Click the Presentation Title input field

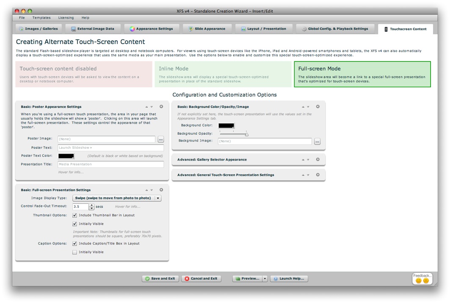point(110,164)
